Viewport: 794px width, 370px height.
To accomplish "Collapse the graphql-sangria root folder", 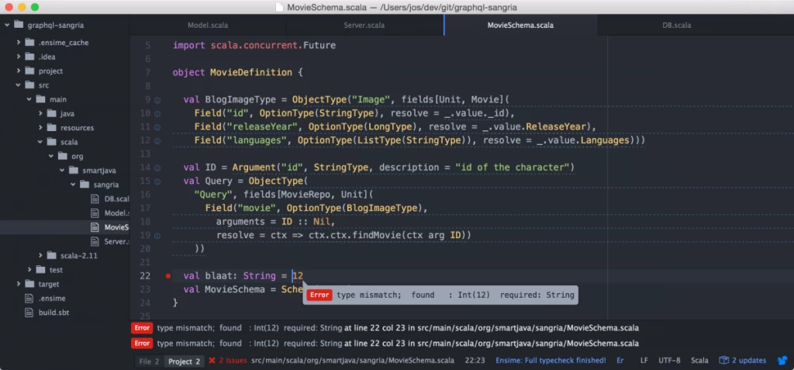I will [7, 25].
